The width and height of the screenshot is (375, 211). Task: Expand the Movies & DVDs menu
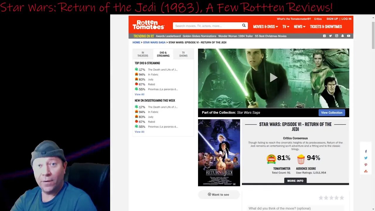click(x=265, y=26)
